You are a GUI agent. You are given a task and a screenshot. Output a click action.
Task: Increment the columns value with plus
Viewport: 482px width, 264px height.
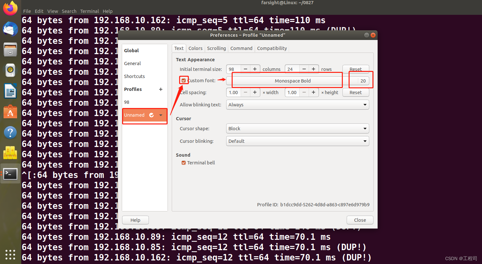[255, 69]
